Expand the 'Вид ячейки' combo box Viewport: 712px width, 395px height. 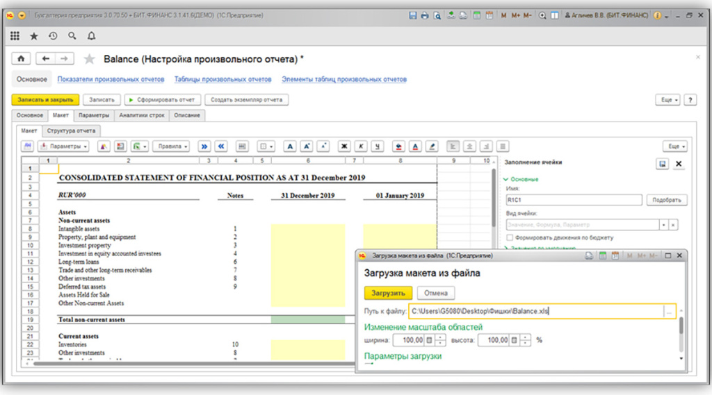tap(663, 225)
